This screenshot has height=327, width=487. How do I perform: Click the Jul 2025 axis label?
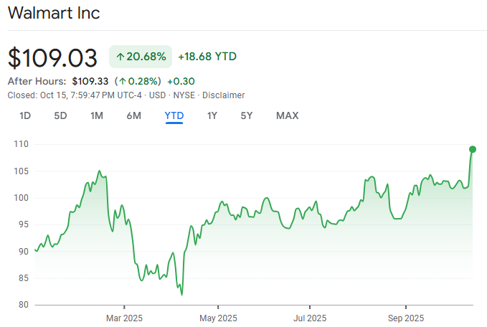311,318
